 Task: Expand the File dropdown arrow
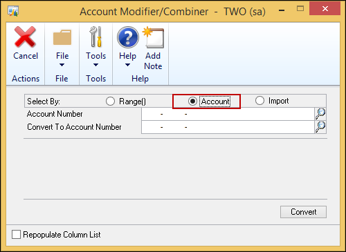[x=62, y=65]
